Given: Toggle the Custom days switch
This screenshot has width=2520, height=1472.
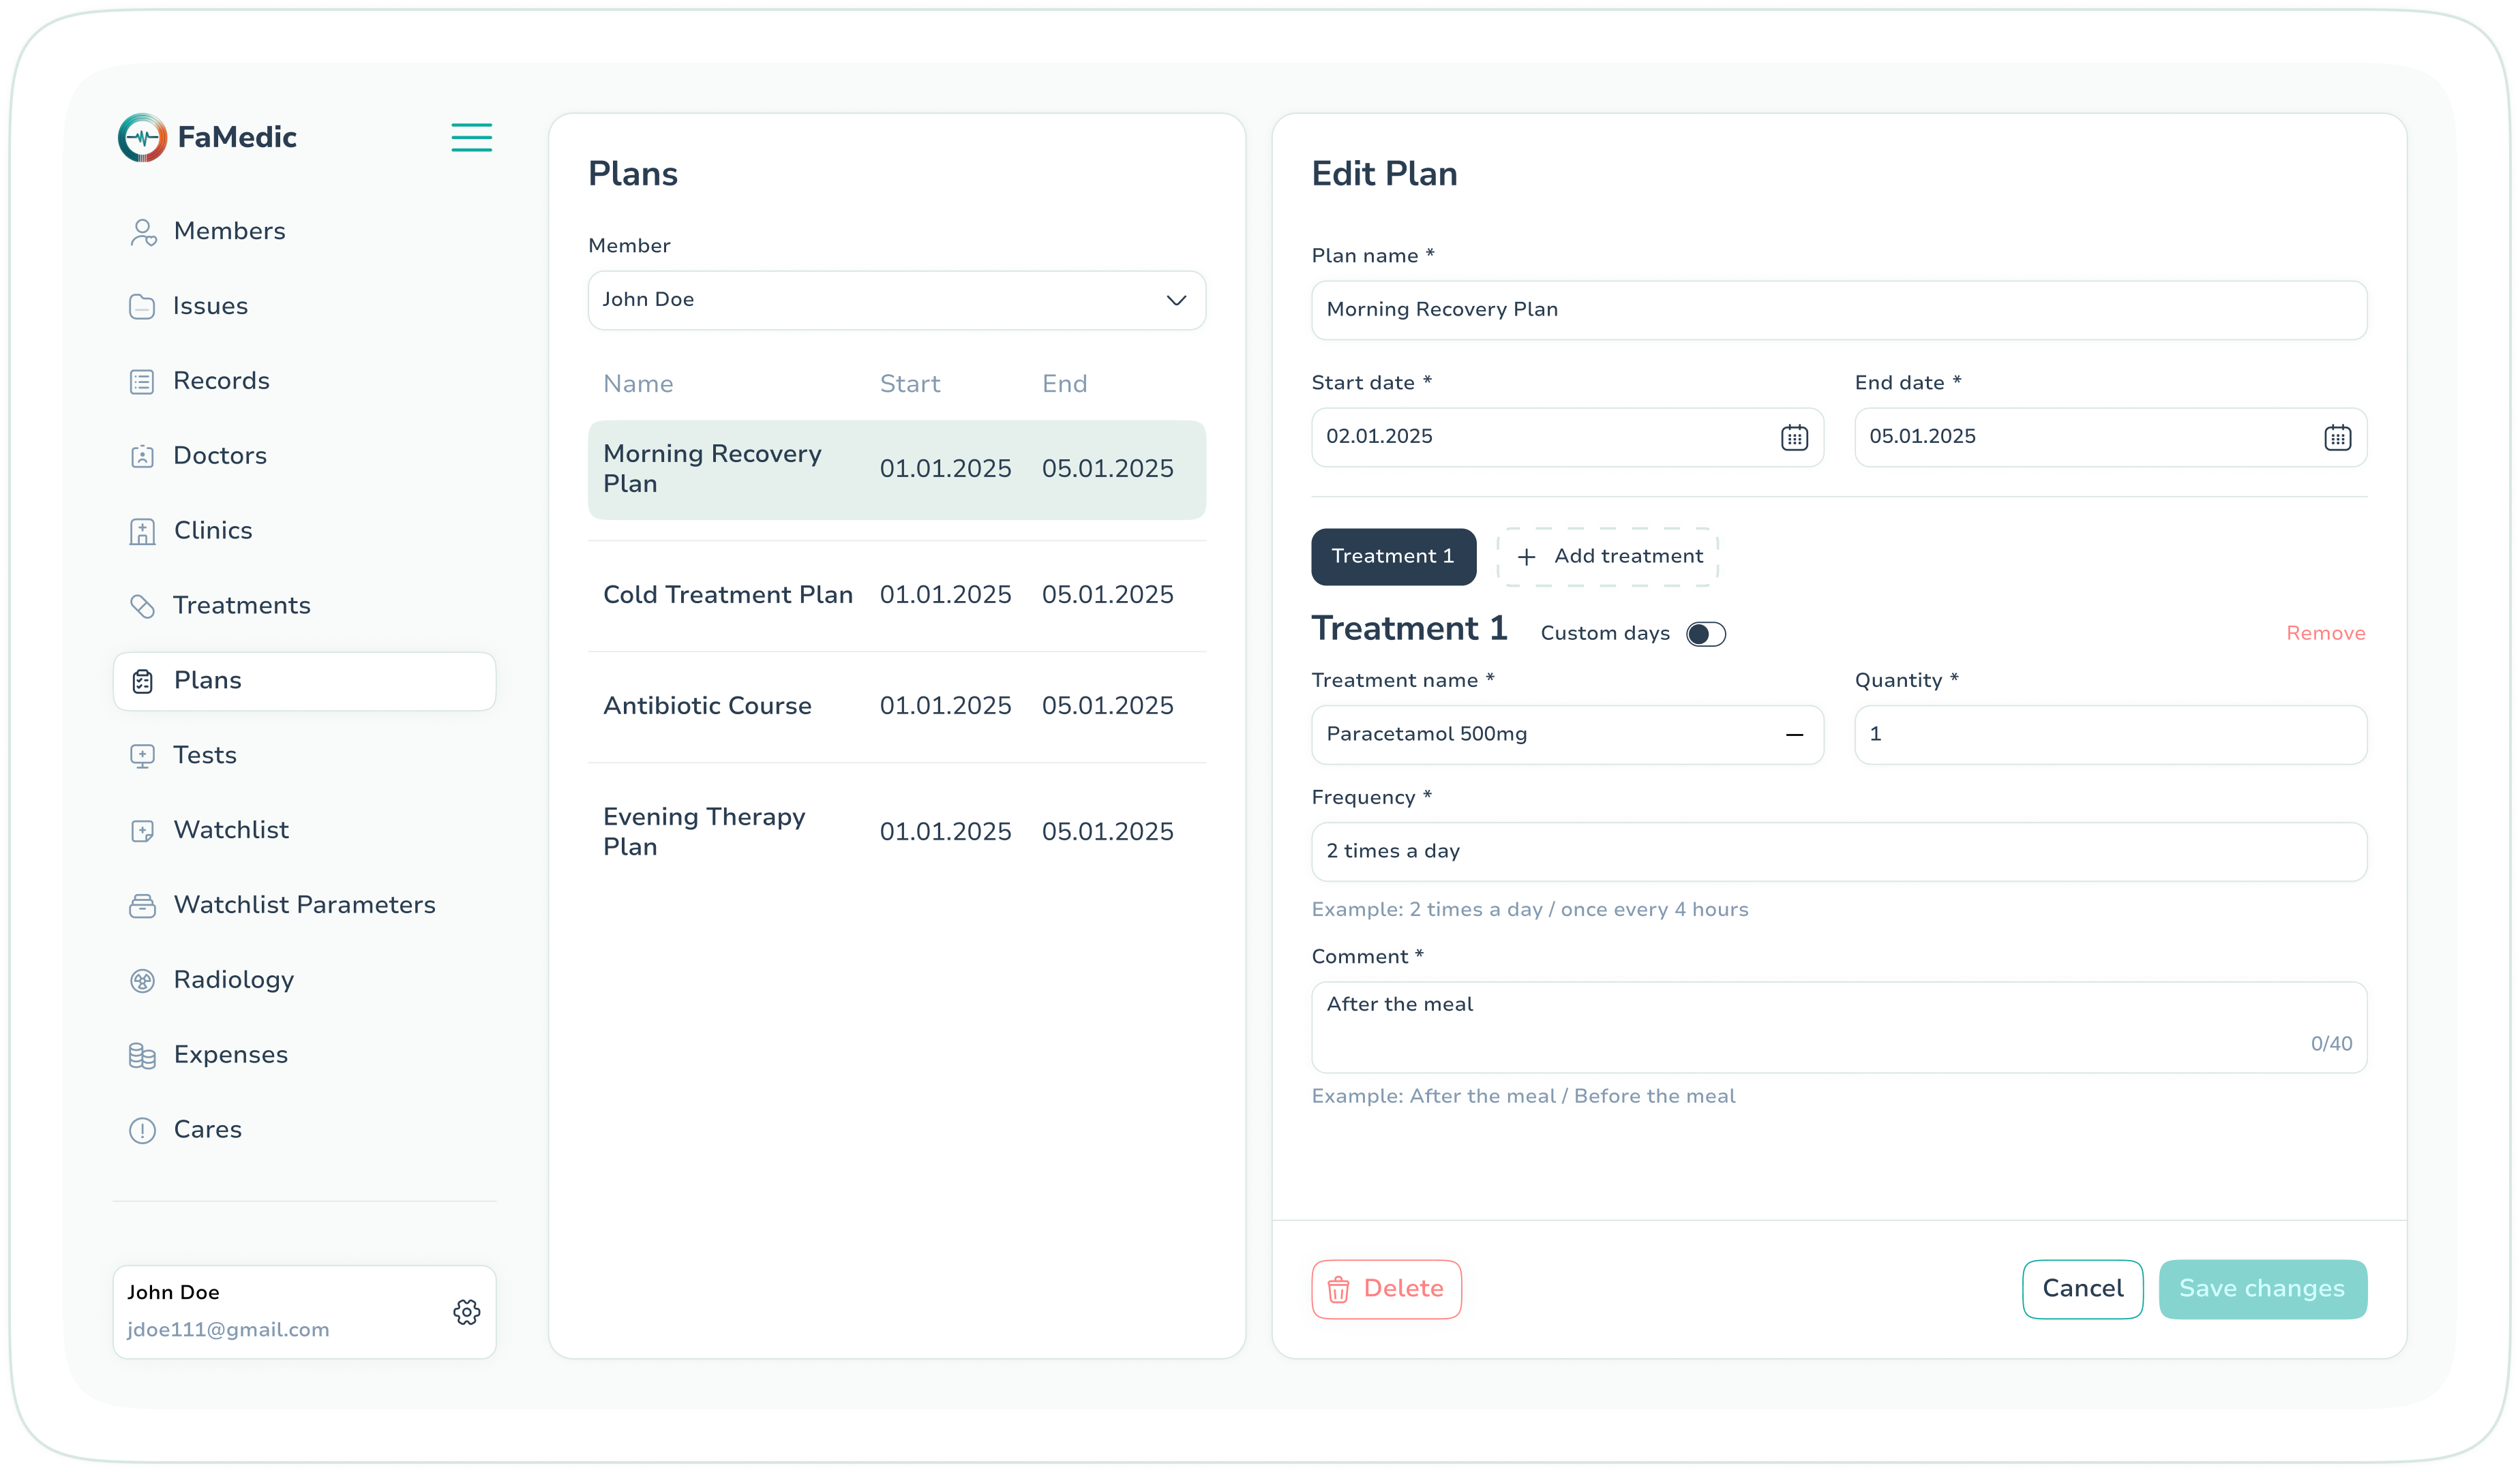Looking at the screenshot, I should tap(1705, 634).
